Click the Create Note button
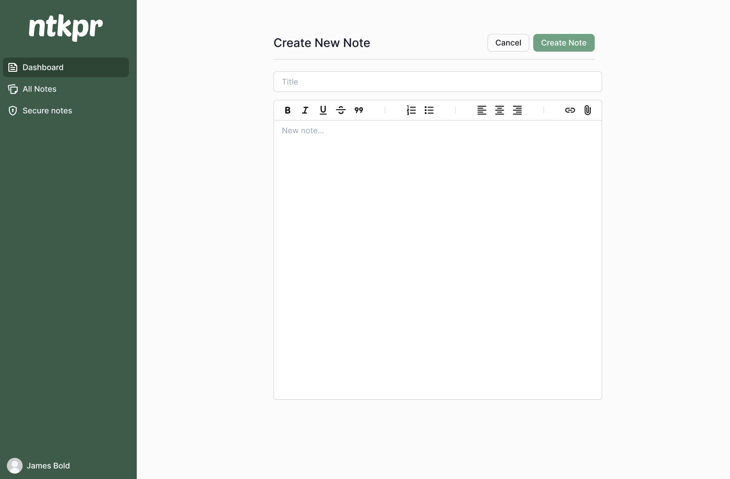730x479 pixels. click(x=564, y=43)
